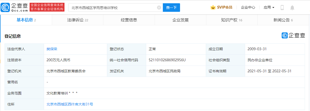
Task: Open notifications bell icon
Action: pos(292,8)
